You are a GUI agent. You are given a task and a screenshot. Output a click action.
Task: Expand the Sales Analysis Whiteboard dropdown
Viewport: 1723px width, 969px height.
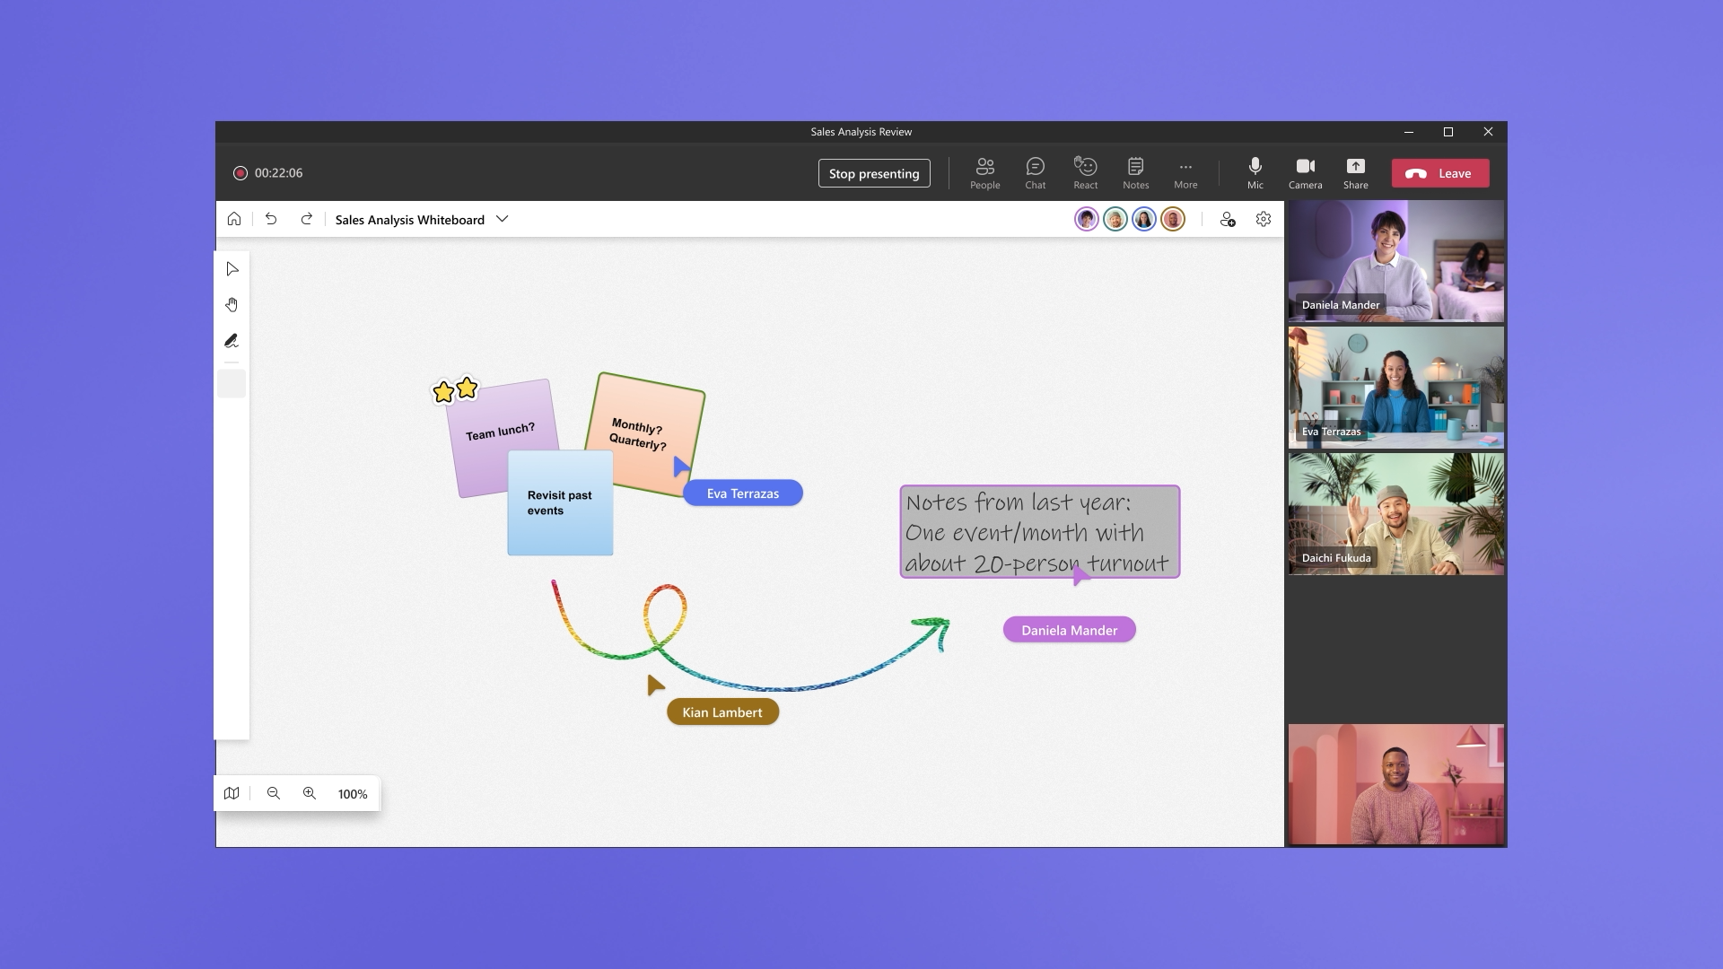(x=502, y=219)
